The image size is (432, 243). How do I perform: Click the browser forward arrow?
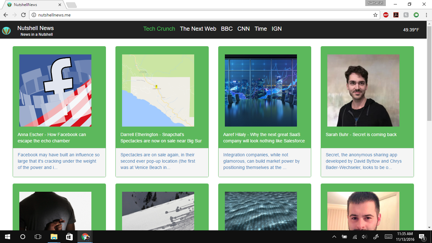[x=15, y=15]
